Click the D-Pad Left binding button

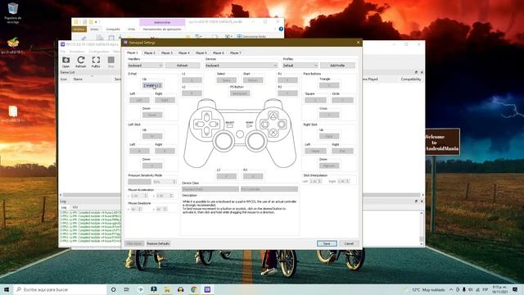click(139, 100)
